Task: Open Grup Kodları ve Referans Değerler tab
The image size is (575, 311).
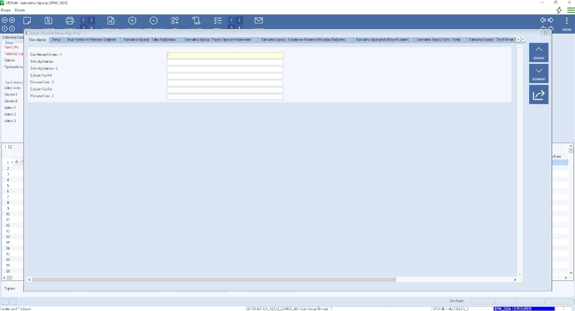Action: (x=91, y=40)
